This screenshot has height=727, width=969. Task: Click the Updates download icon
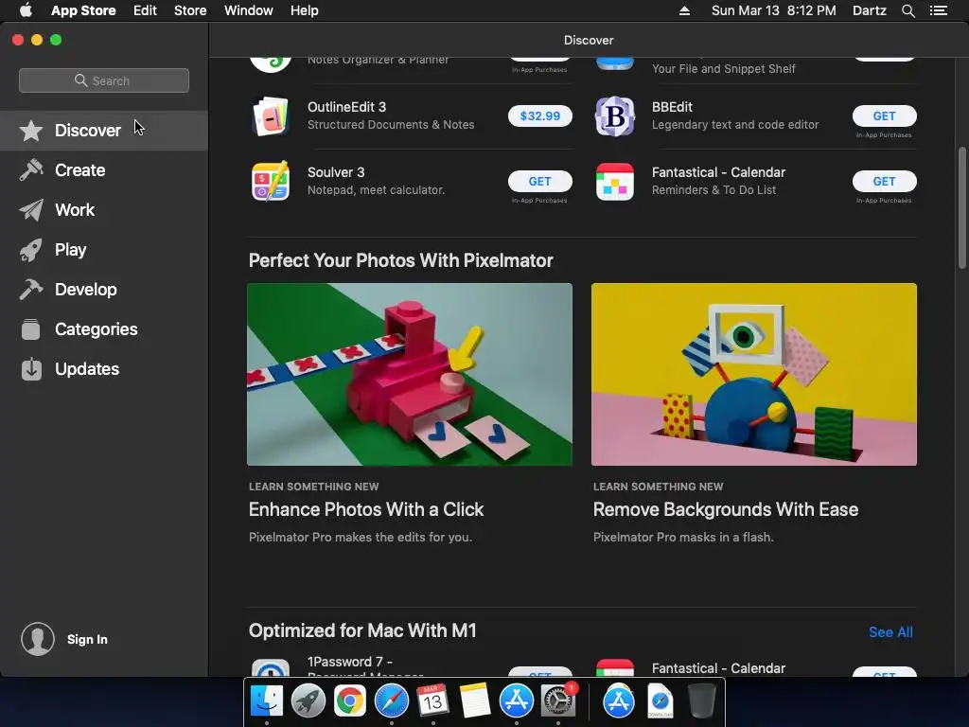click(x=31, y=369)
